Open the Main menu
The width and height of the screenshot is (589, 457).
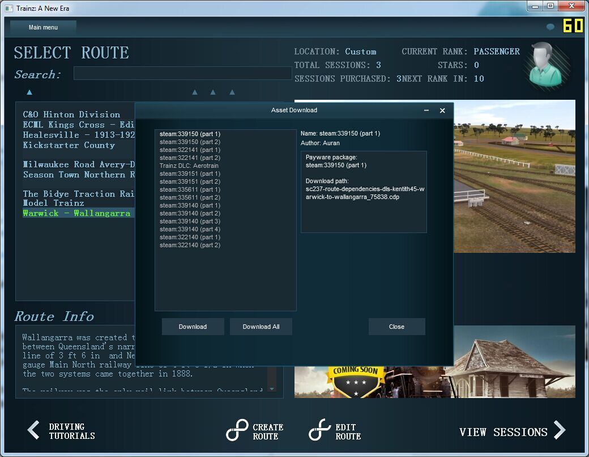pyautogui.click(x=43, y=27)
